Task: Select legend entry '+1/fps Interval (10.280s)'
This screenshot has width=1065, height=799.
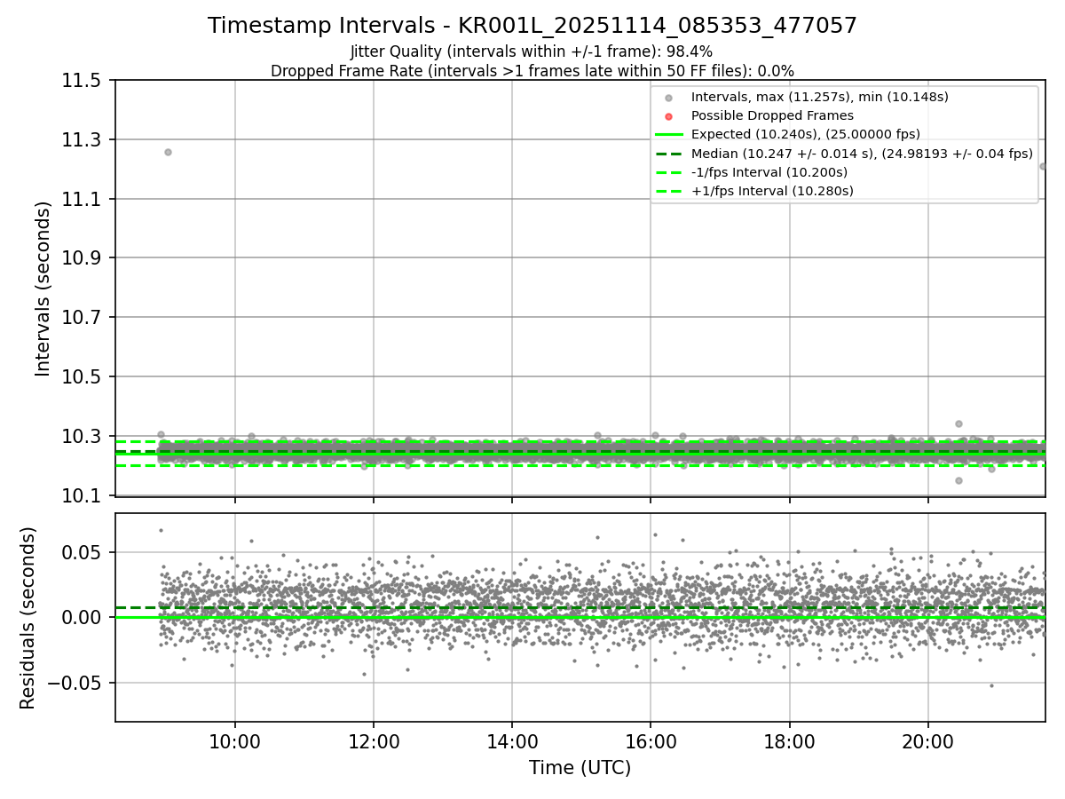Action: tap(772, 191)
